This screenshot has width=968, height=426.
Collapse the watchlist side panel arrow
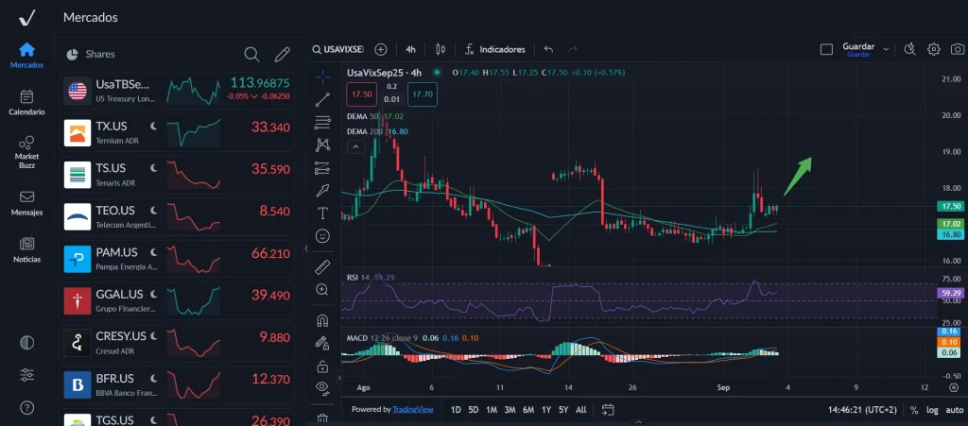click(307, 248)
